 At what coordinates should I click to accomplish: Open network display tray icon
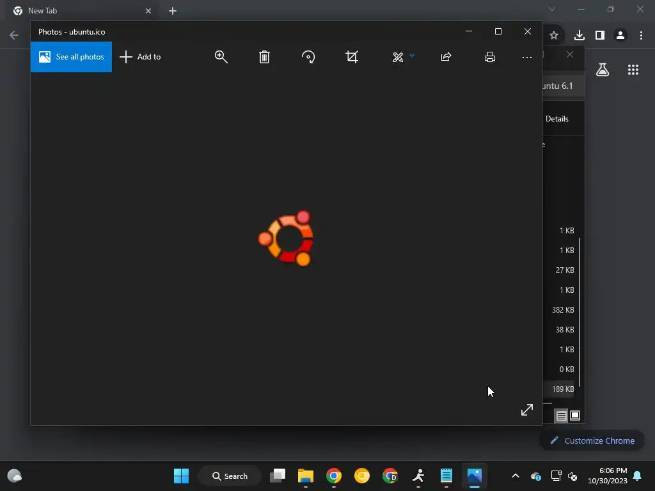pyautogui.click(x=556, y=476)
